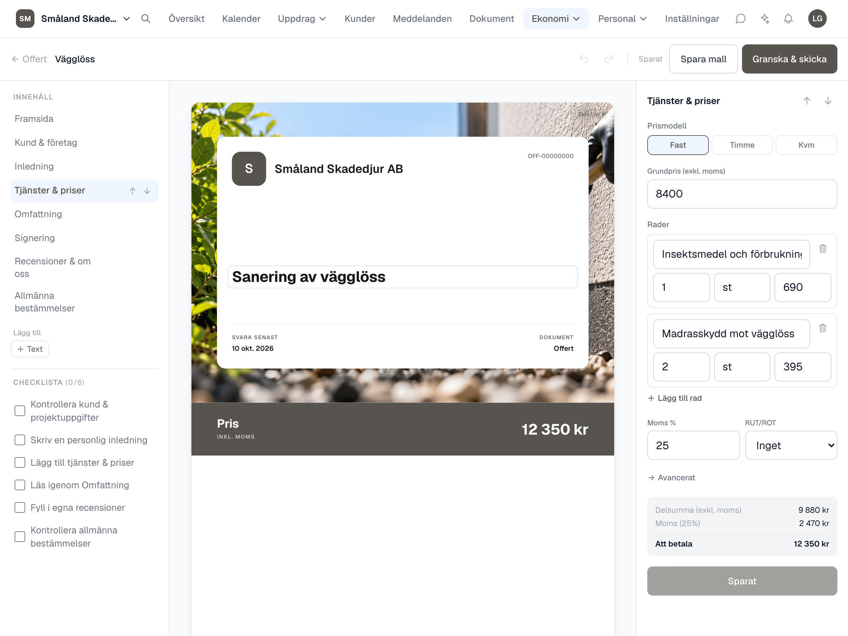Expand the Avancerat section
The image size is (848, 636).
pyautogui.click(x=671, y=477)
